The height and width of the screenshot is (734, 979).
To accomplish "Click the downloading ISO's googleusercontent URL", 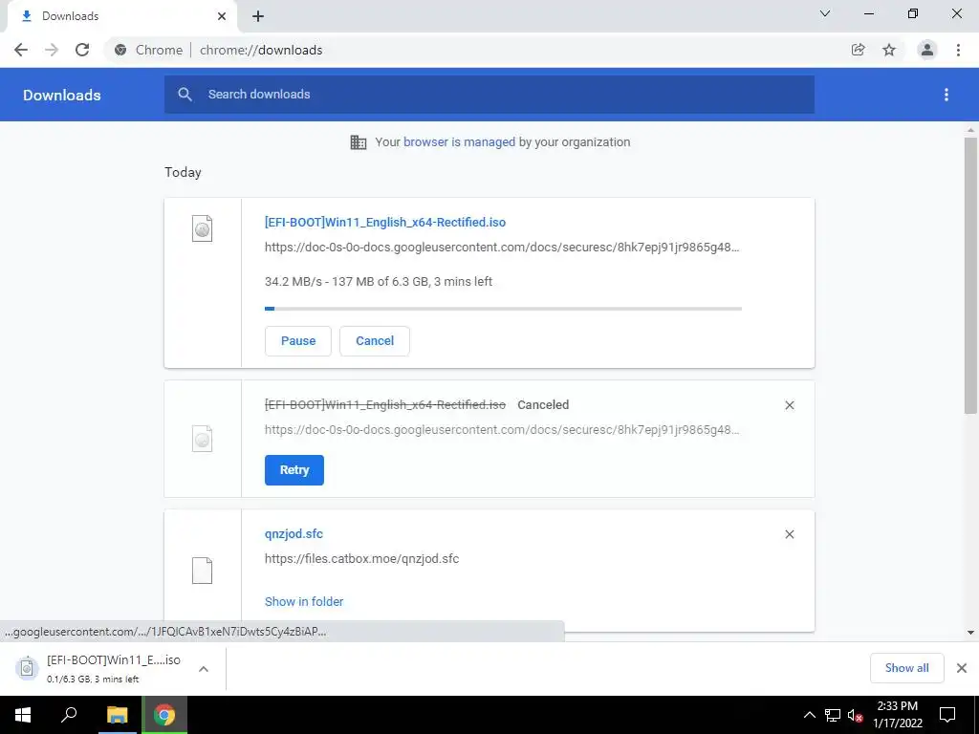I will click(502, 248).
